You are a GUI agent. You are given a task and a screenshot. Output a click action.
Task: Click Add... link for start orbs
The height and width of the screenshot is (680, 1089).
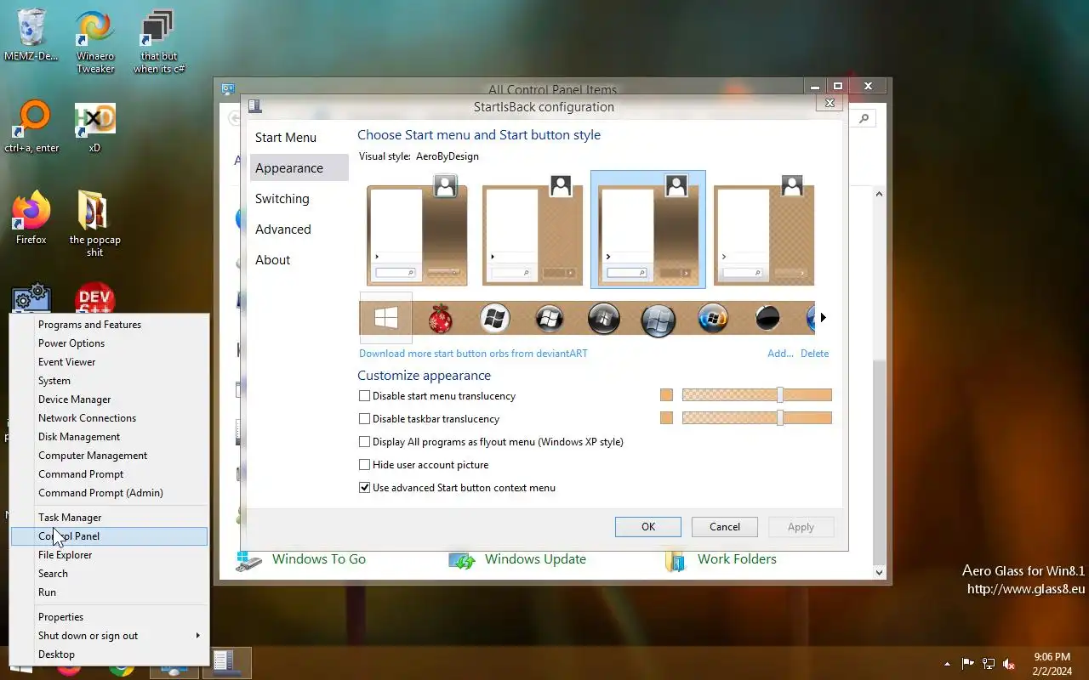780,354
